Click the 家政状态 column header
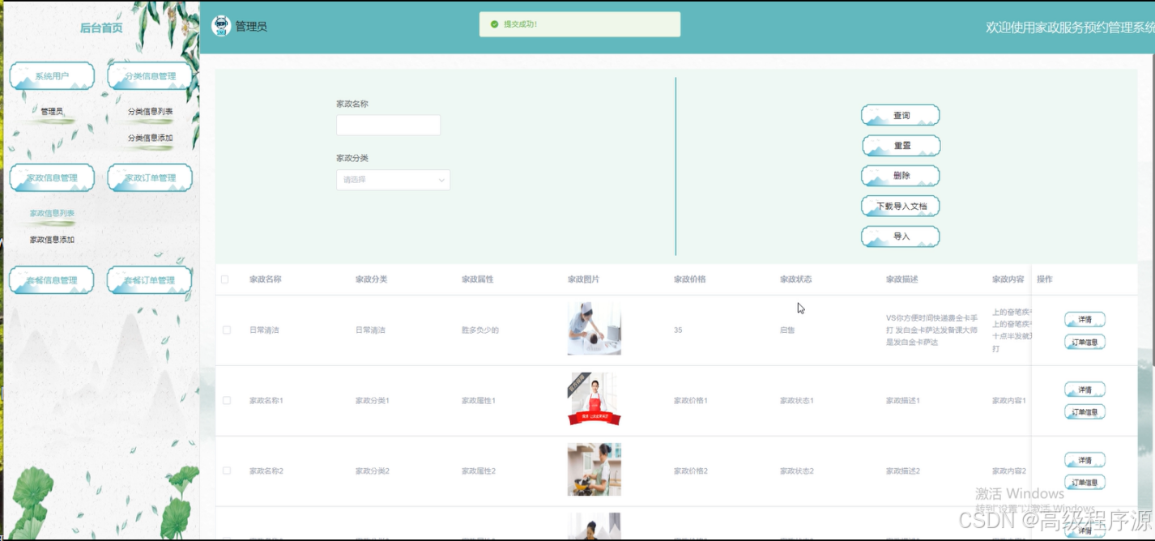Viewport: 1155px width, 541px height. coord(795,279)
